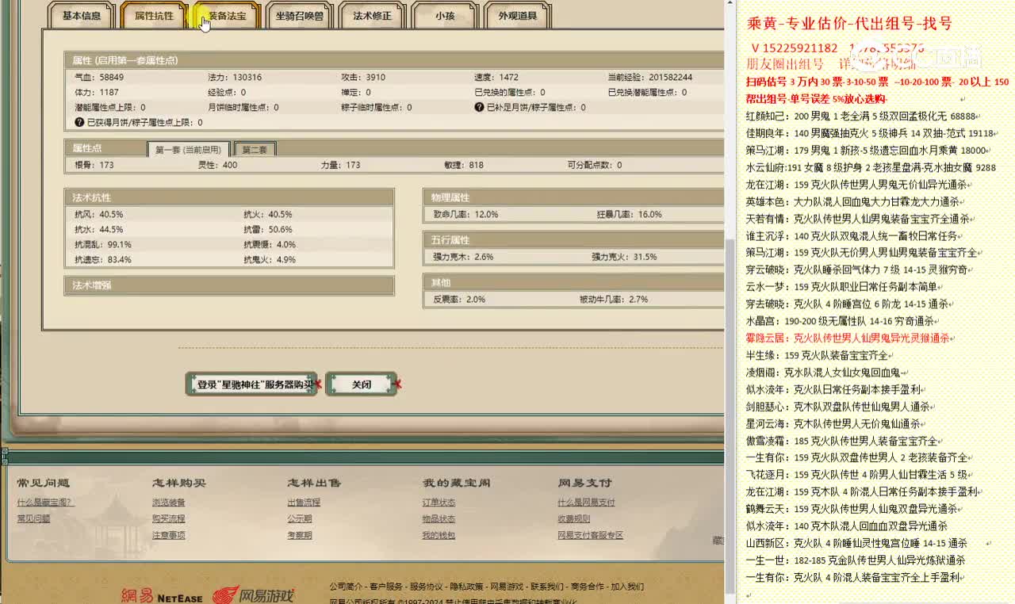The image size is (1015, 604).
Task: Switch to the 坐骑召唤兽 tab
Action: click(299, 16)
